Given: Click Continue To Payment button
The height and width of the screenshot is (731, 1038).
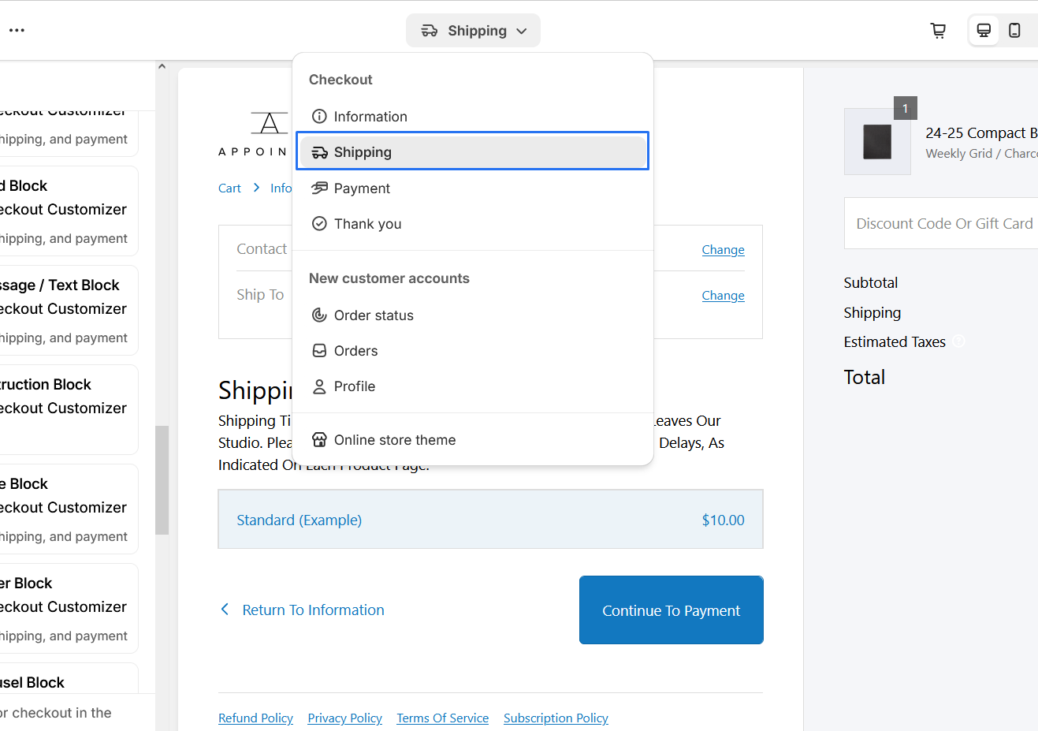Looking at the screenshot, I should coord(671,610).
